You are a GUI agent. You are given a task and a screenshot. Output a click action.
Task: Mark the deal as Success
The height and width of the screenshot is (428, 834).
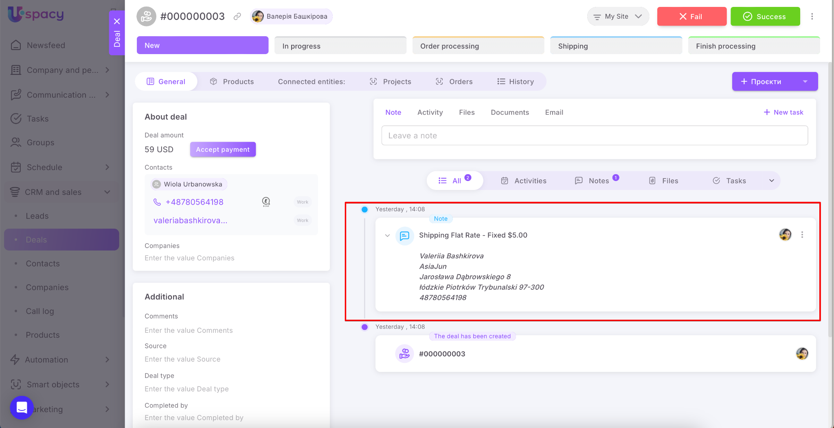pos(765,16)
